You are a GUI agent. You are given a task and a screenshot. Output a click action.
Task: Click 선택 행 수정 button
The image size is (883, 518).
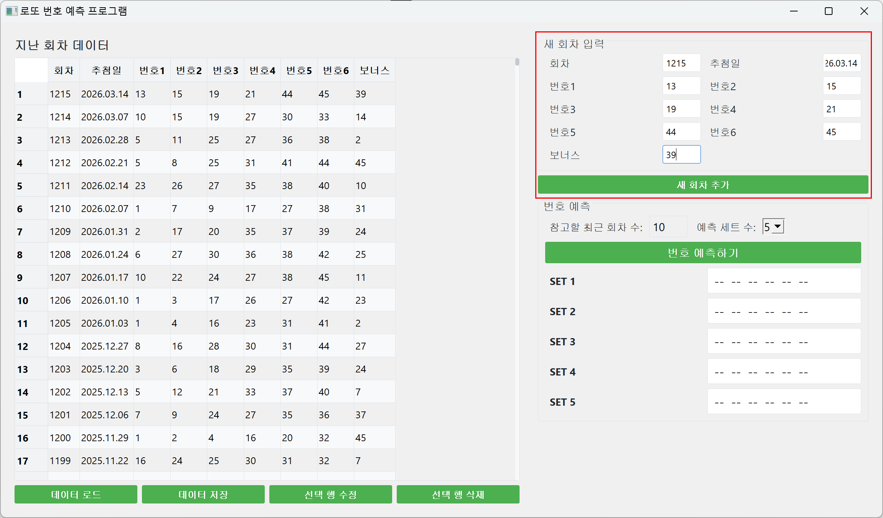tap(331, 494)
